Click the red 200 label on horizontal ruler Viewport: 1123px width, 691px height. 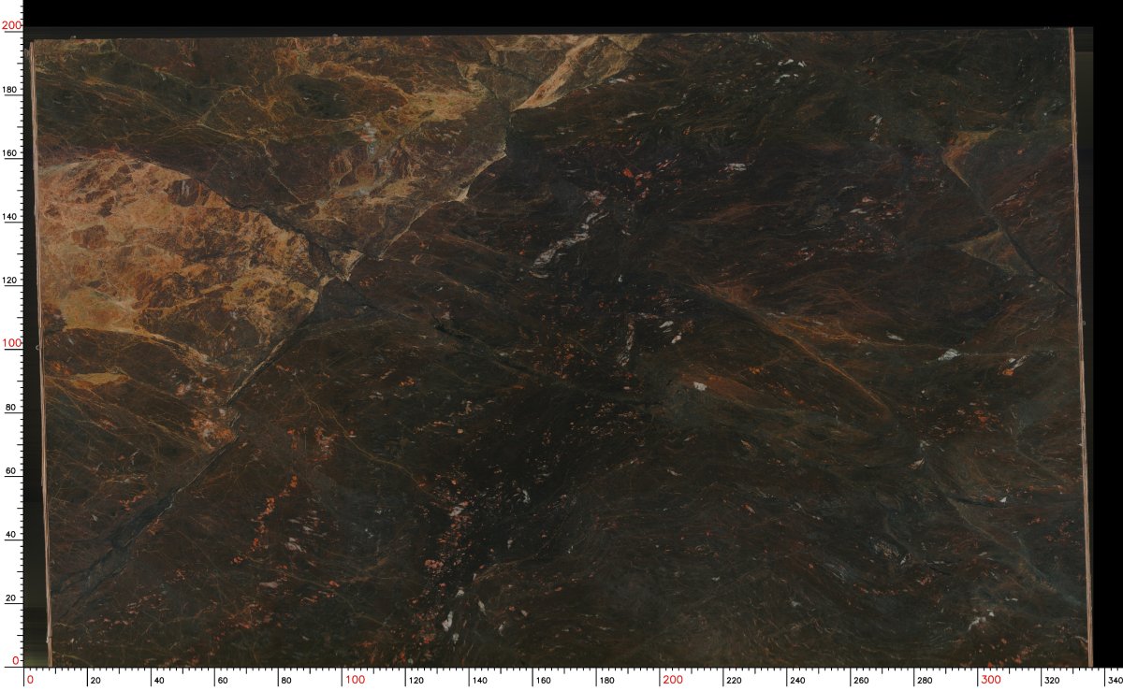click(x=673, y=680)
